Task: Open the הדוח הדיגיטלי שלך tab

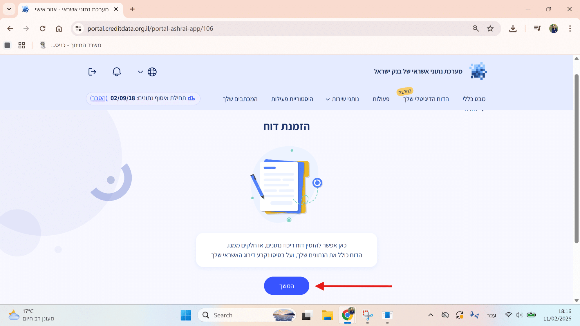Action: tap(426, 99)
